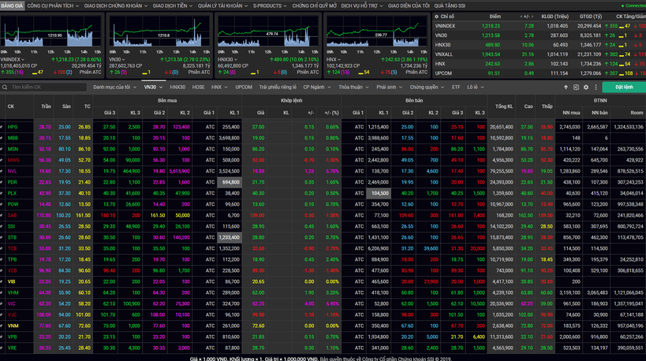
Task: Click the VNINDEX intraday chart
Action: 51,32
